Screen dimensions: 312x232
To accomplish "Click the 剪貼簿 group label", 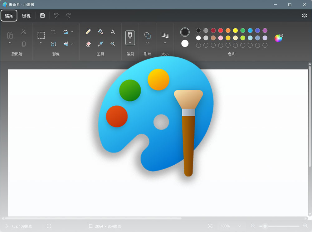I will [x=17, y=54].
